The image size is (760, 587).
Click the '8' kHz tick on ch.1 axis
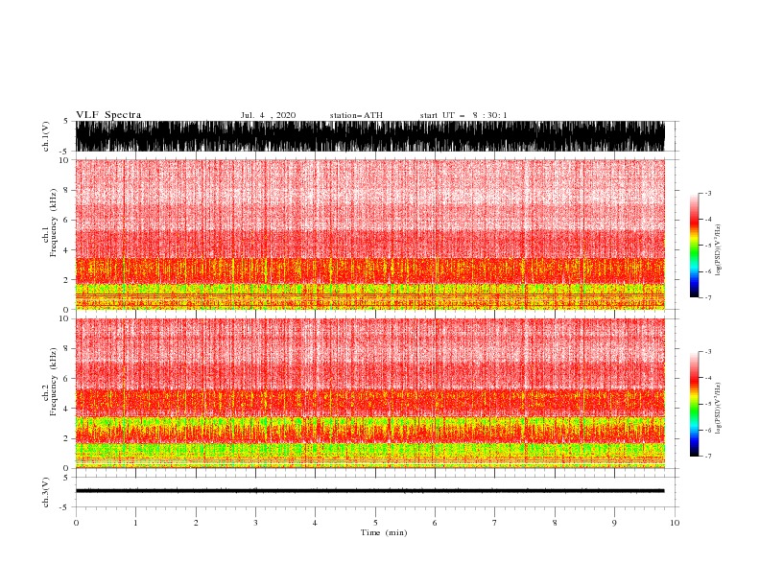pyautogui.click(x=67, y=190)
